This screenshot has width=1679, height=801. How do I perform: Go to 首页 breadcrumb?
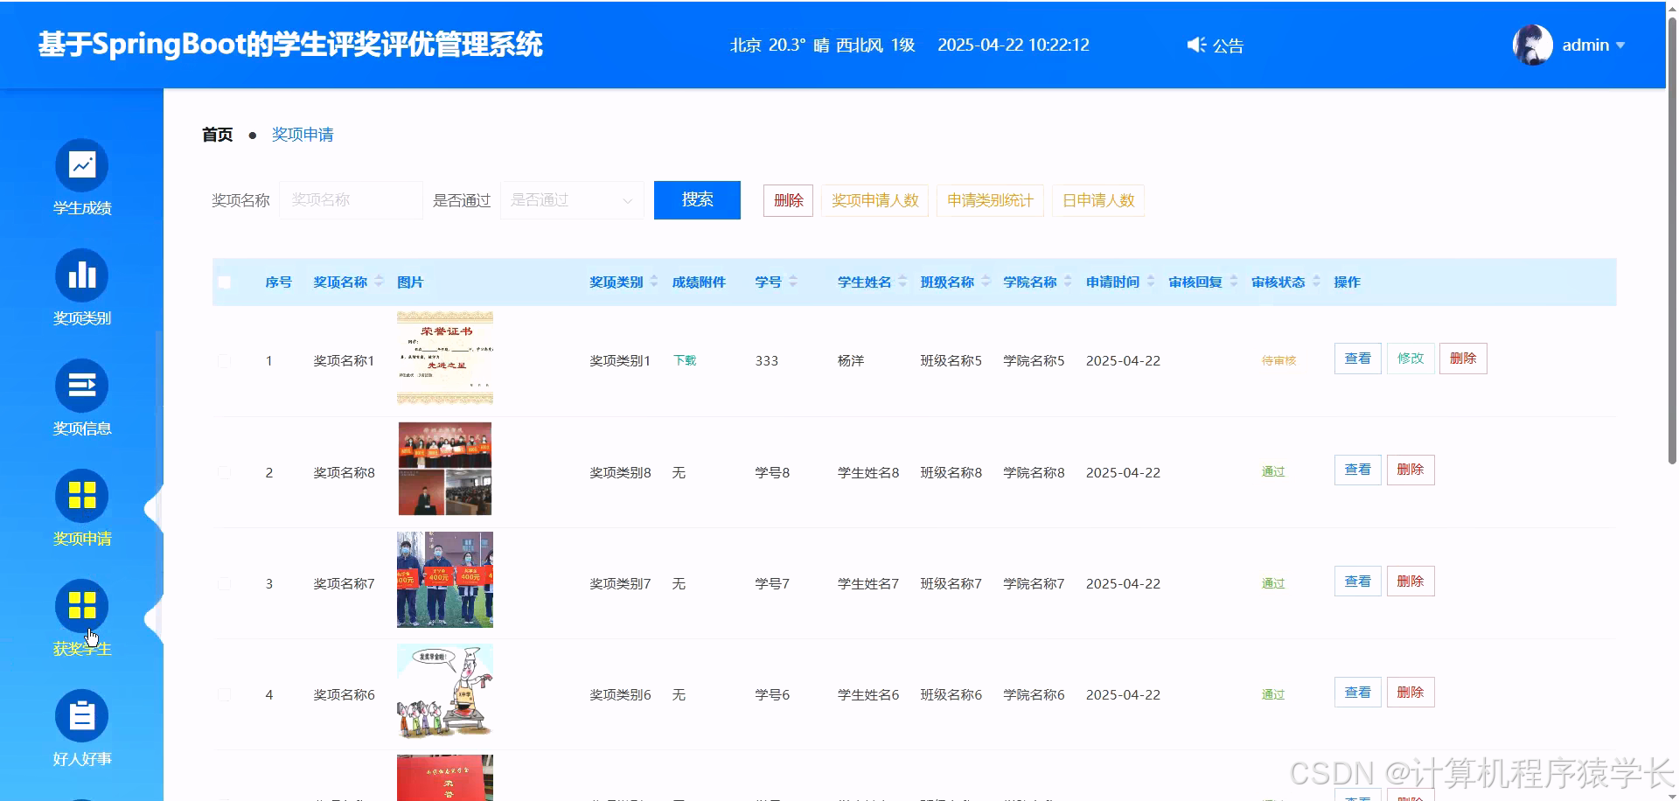pos(217,135)
